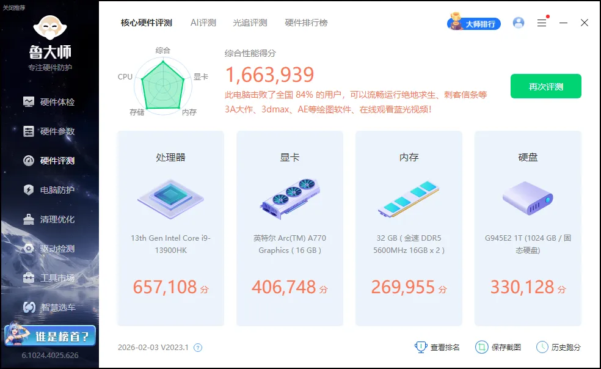
Task: Click 32 GB 金速 DDR5 memory text
Action: pyautogui.click(x=409, y=244)
